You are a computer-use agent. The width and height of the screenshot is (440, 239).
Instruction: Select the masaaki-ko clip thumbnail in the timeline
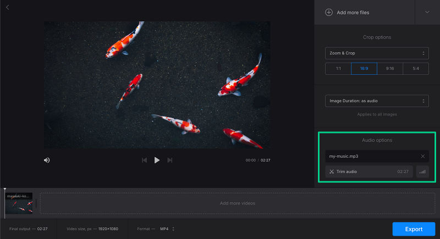[x=19, y=203]
